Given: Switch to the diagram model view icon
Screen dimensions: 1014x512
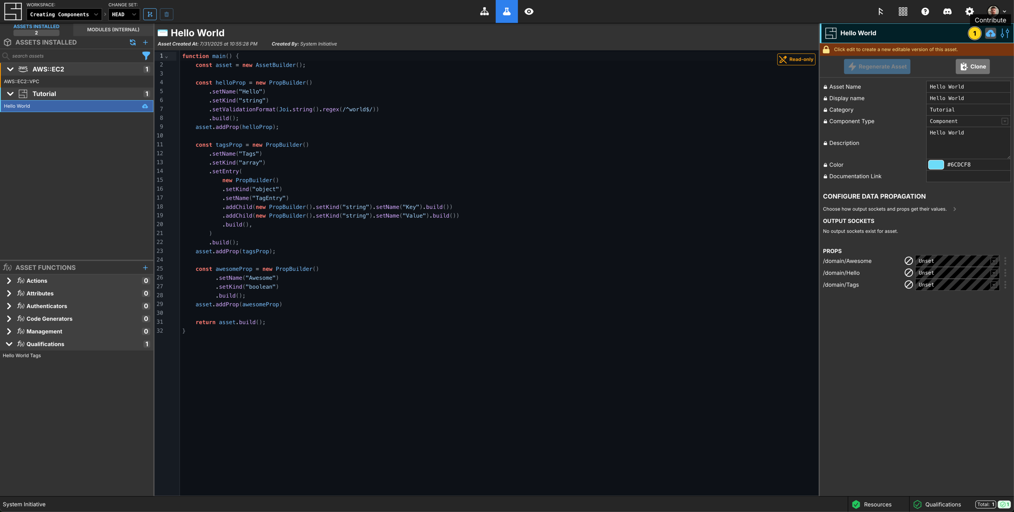Looking at the screenshot, I should point(484,11).
